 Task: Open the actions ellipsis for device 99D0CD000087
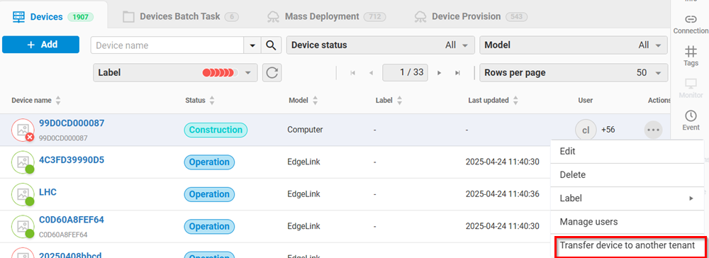tap(654, 130)
